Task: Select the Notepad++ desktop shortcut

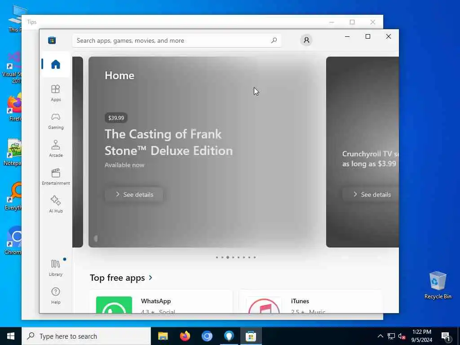Action: (12, 152)
